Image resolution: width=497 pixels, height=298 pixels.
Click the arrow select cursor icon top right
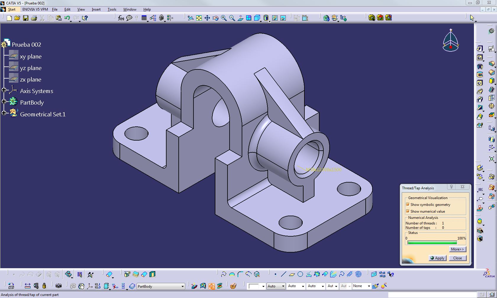tap(472, 18)
